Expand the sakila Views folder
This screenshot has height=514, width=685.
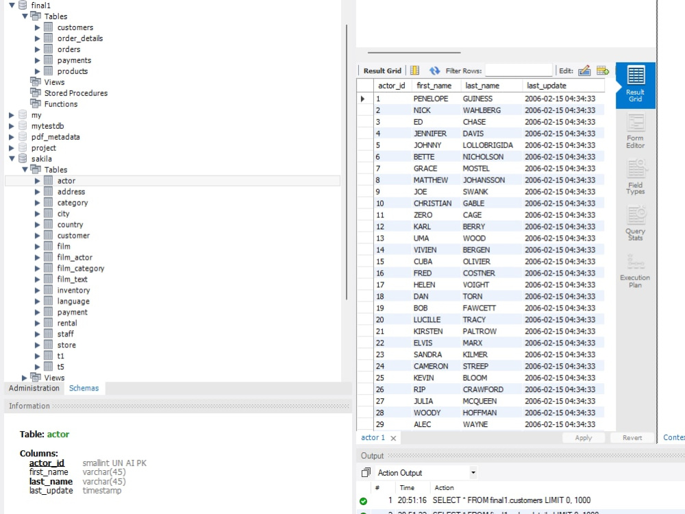click(x=25, y=378)
